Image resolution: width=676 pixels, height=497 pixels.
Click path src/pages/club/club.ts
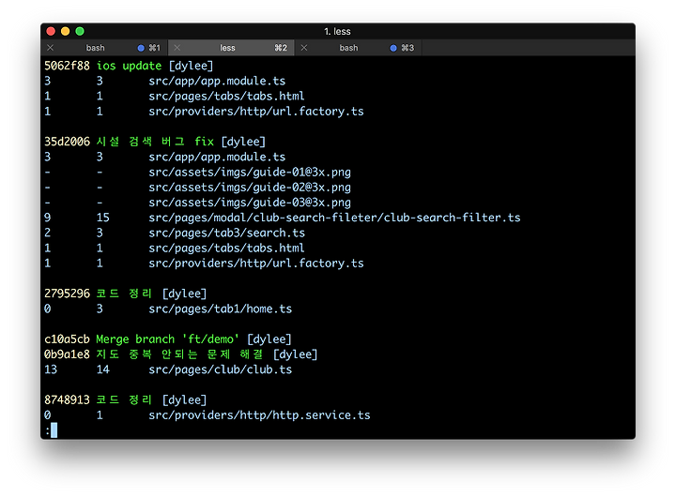coord(221,369)
